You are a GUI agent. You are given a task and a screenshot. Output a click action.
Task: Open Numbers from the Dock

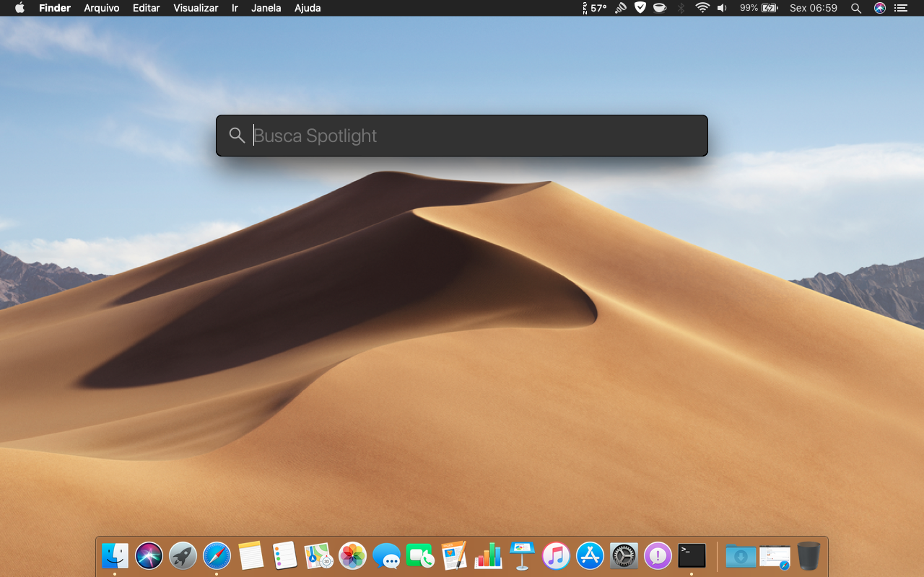tap(489, 555)
